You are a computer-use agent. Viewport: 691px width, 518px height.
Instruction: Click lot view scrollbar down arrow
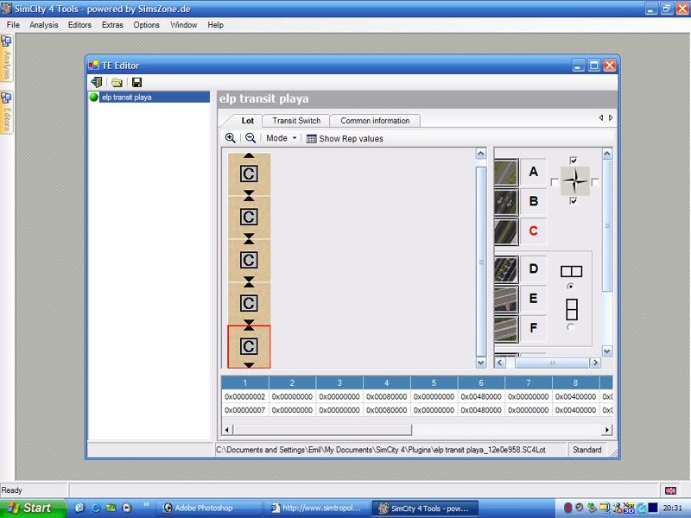[x=481, y=362]
